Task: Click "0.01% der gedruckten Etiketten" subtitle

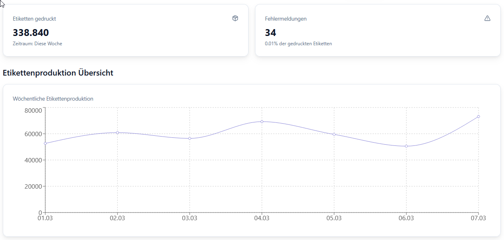Action: [298, 44]
